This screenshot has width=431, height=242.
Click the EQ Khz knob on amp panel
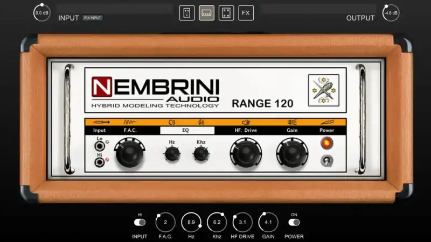201,154
